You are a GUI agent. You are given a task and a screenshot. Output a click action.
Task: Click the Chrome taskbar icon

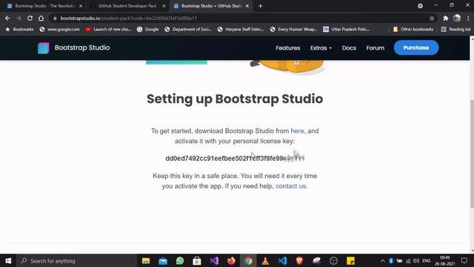(248, 260)
